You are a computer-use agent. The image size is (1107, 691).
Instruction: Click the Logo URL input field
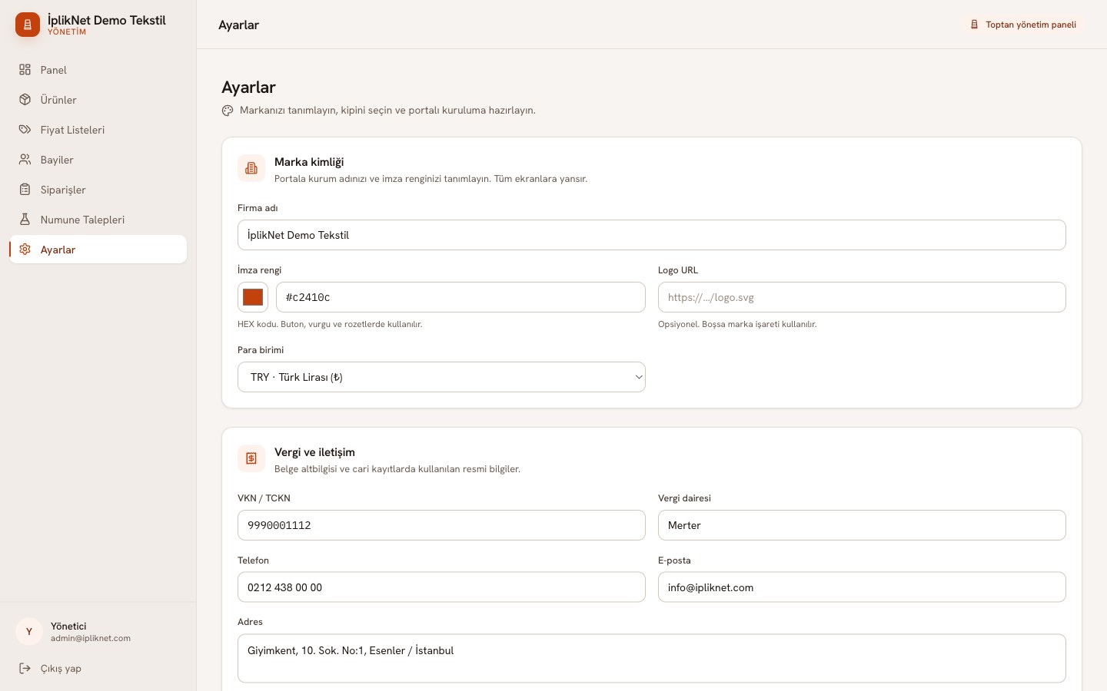coord(862,297)
